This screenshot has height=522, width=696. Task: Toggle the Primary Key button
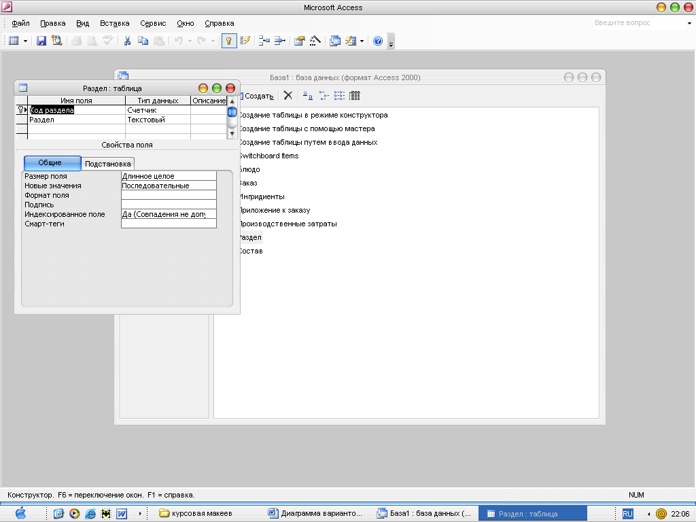coord(229,41)
